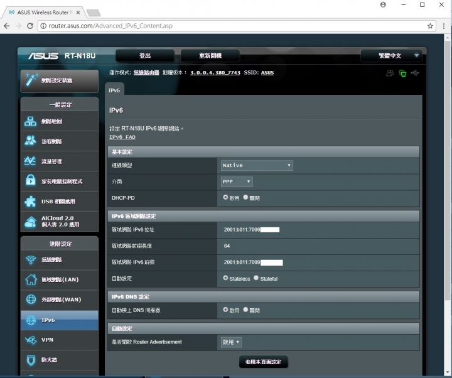Viewport: 452px width, 378px height.
Task: Enable DHCP-PD radio button
Action: point(225,197)
